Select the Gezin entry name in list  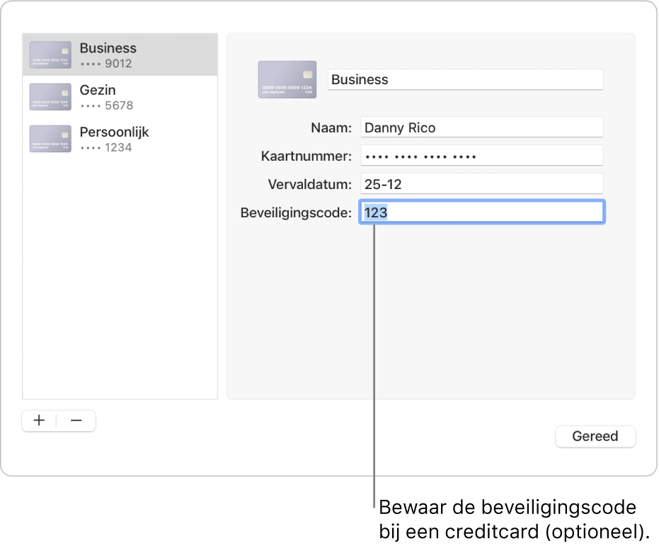[98, 90]
